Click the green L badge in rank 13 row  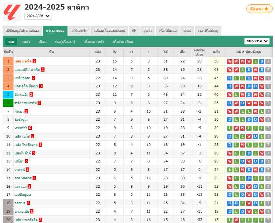coord(236,161)
